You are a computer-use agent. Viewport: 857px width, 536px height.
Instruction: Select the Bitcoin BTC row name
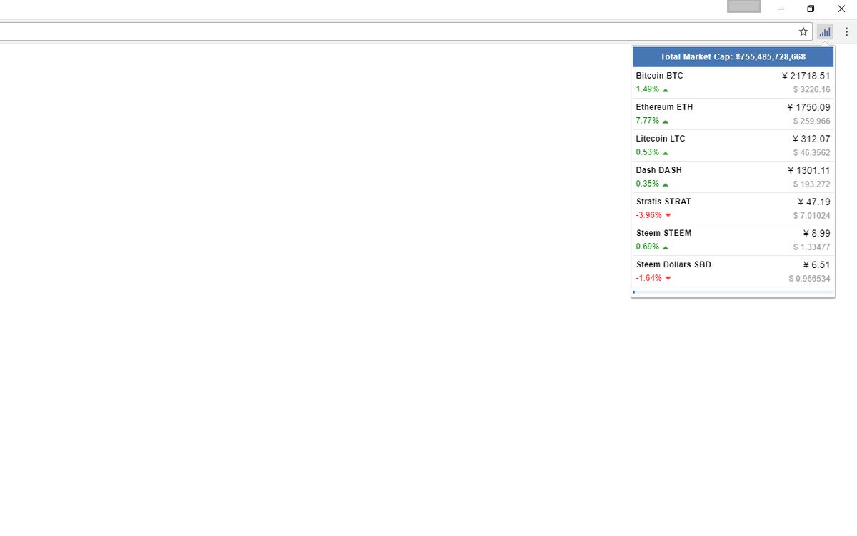659,76
